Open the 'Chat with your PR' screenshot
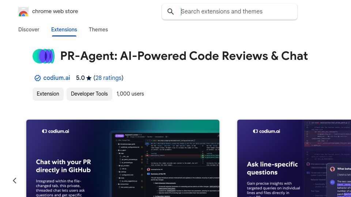 tap(123, 158)
